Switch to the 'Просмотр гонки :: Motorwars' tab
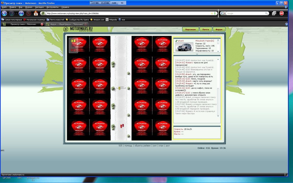Viewport: 293px width, 183px height. click(x=23, y=24)
